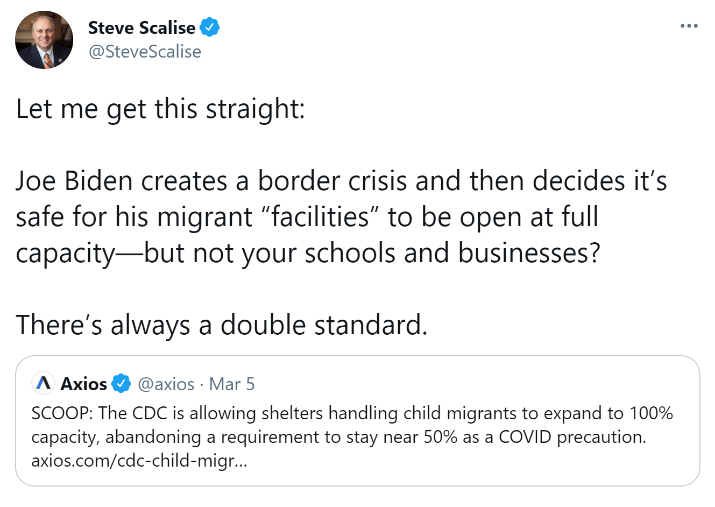Open the @SteveScalise handle
This screenshot has height=507, width=715.
(x=145, y=52)
